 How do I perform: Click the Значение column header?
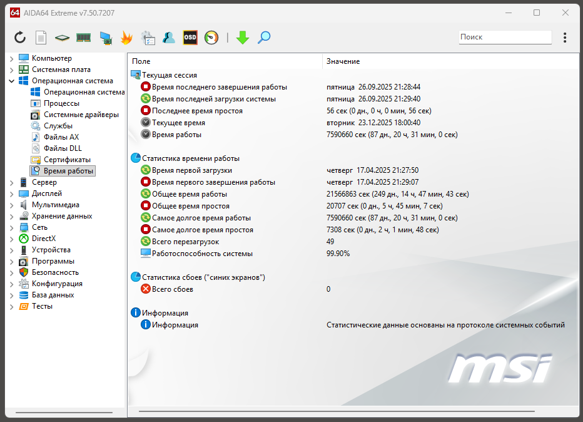tap(450, 61)
